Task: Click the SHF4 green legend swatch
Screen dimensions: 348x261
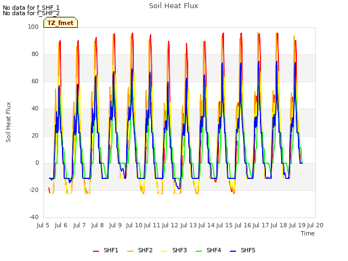Action: pos(198,251)
